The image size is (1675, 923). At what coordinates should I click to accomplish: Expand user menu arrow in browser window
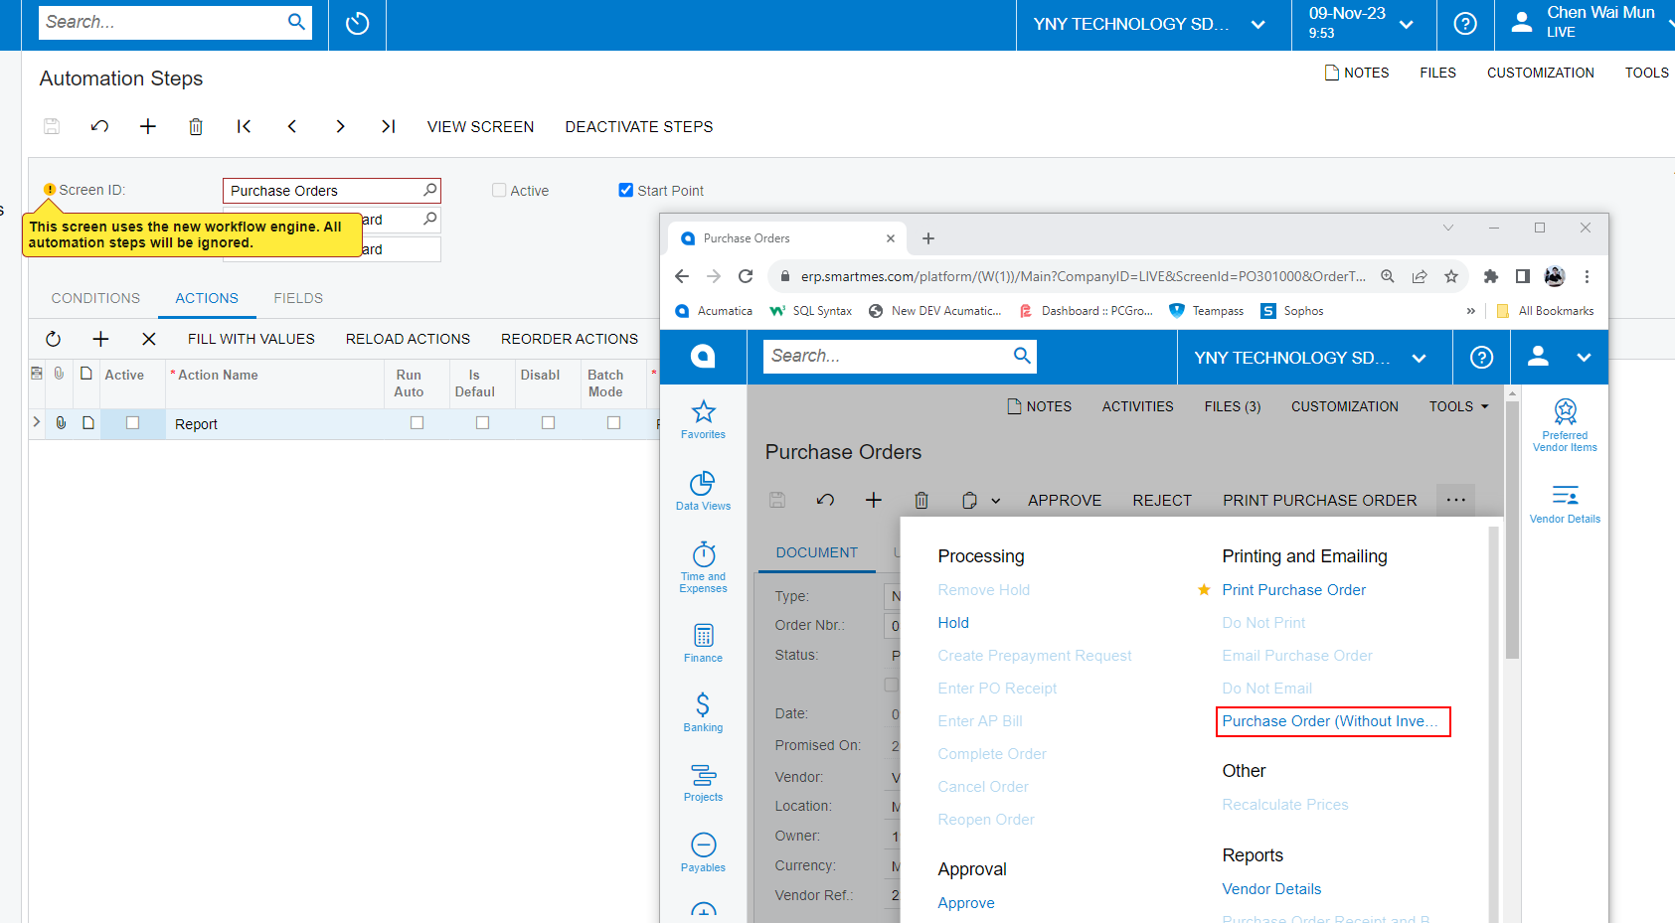click(x=1584, y=358)
